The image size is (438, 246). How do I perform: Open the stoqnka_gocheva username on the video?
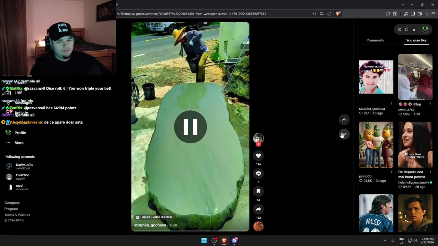pos(150,225)
